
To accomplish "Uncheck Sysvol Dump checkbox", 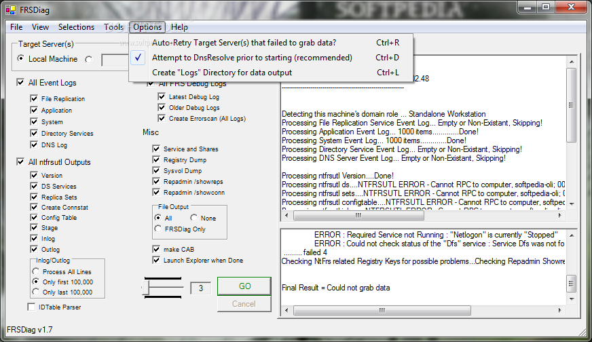I will click(156, 170).
